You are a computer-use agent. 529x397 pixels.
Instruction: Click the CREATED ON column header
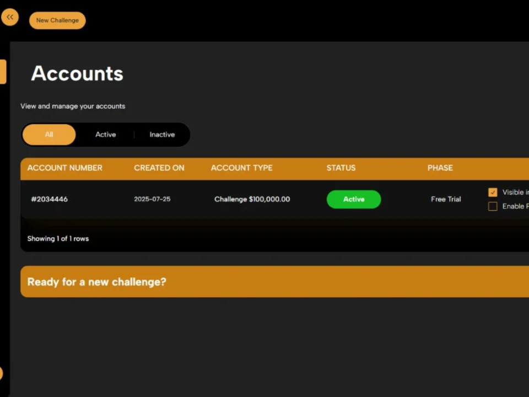point(159,168)
